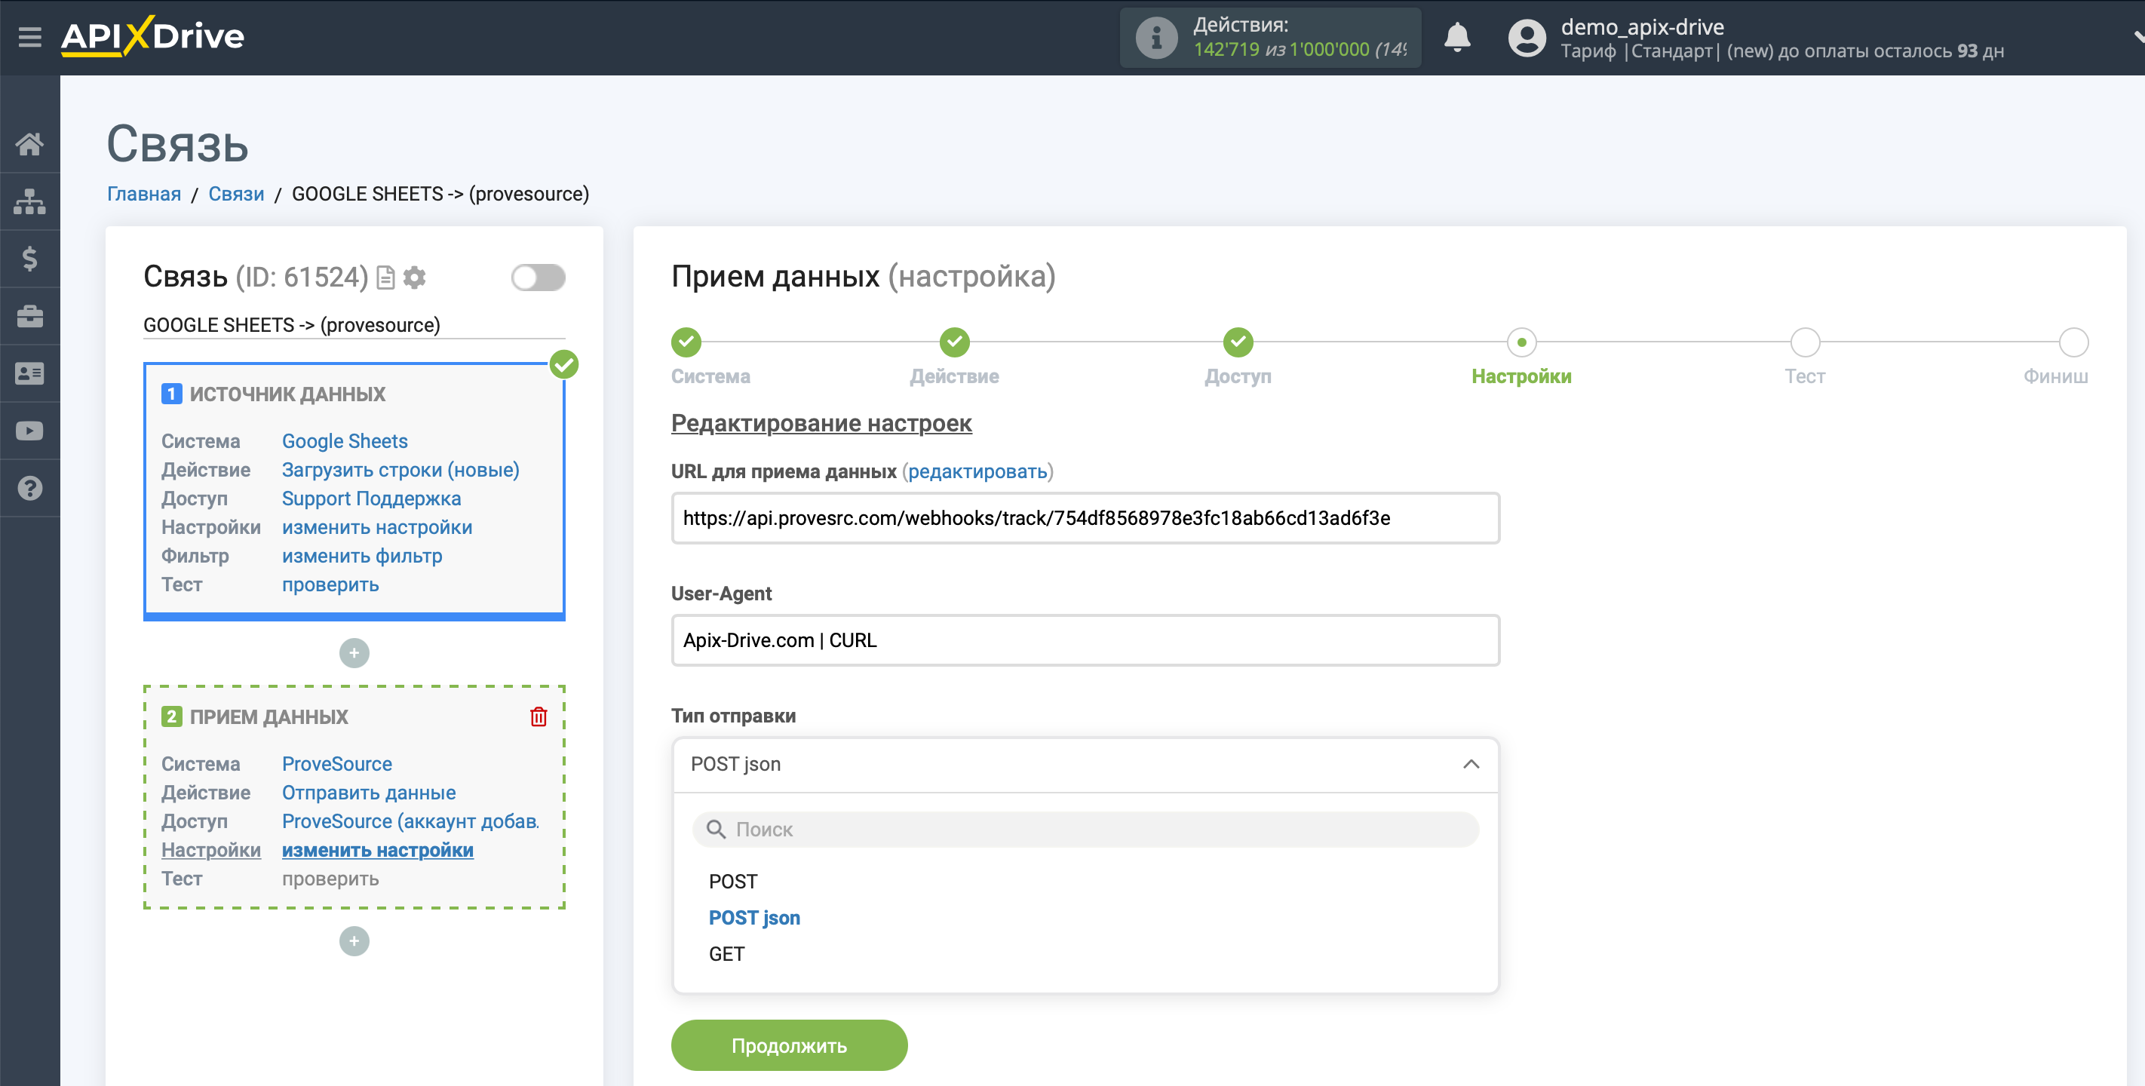2145x1086 pixels.
Task: Open Отправить данные action link
Action: (x=369, y=792)
